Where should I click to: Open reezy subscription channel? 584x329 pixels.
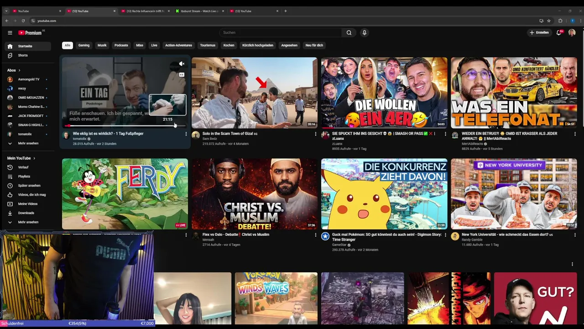pyautogui.click(x=28, y=89)
